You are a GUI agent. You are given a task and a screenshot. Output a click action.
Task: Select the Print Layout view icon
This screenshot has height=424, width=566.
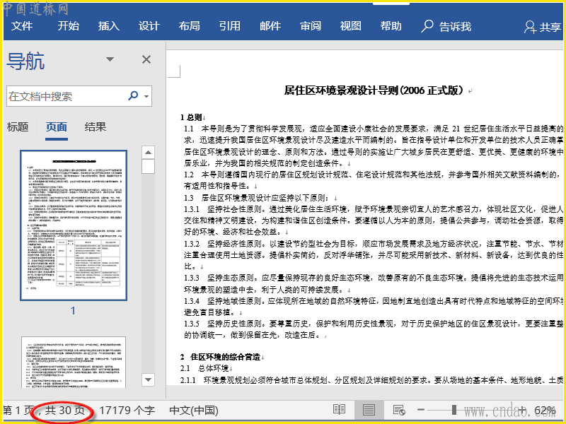(x=369, y=410)
